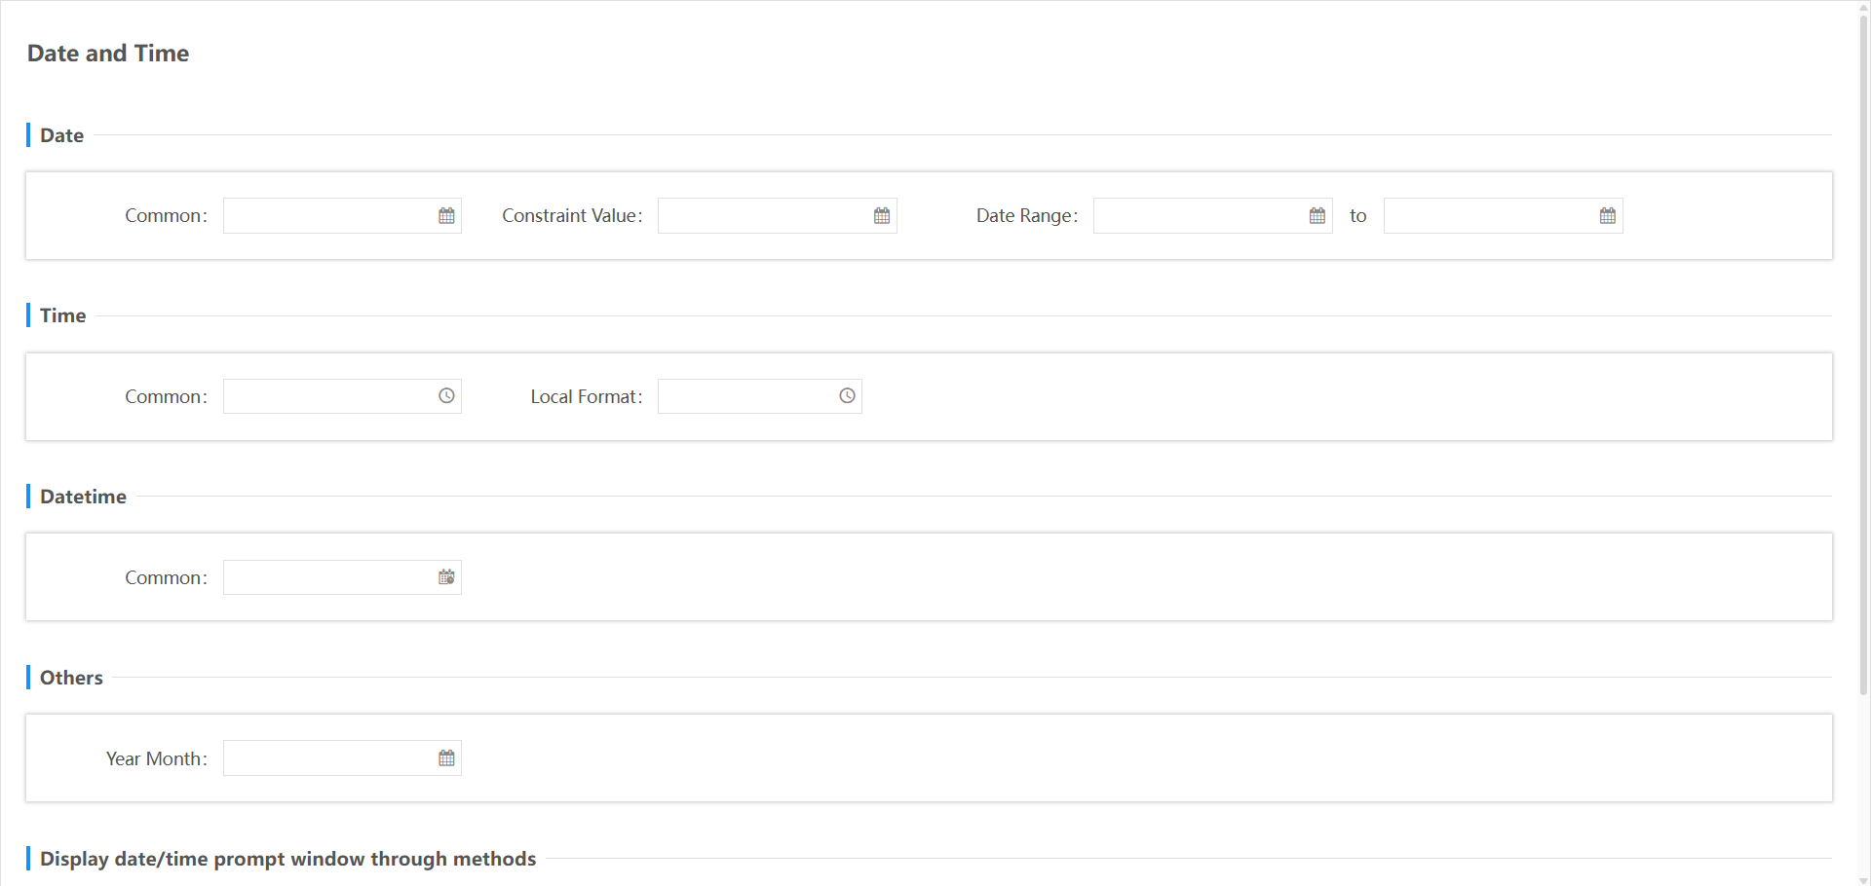Open calendar icon of Date Range end
Screen dimensions: 1871x886
click(x=1608, y=216)
